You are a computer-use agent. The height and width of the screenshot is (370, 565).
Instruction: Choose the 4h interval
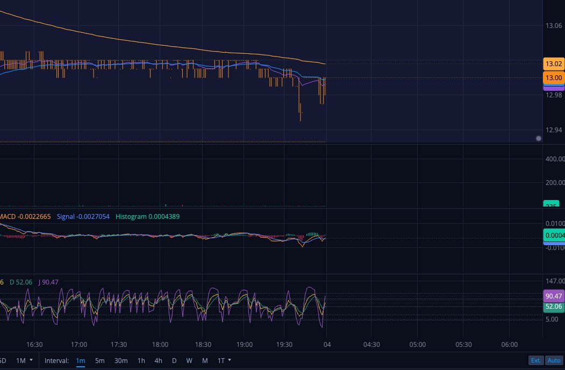pyautogui.click(x=158, y=361)
